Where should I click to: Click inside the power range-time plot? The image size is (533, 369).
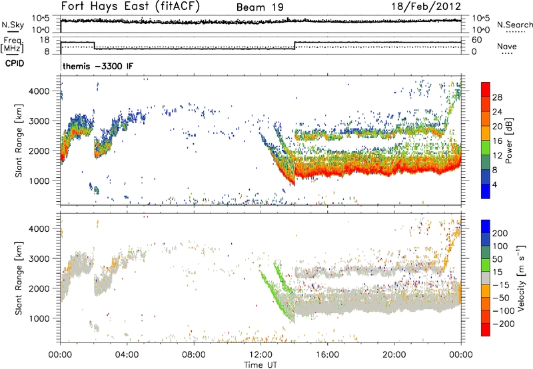[261, 141]
